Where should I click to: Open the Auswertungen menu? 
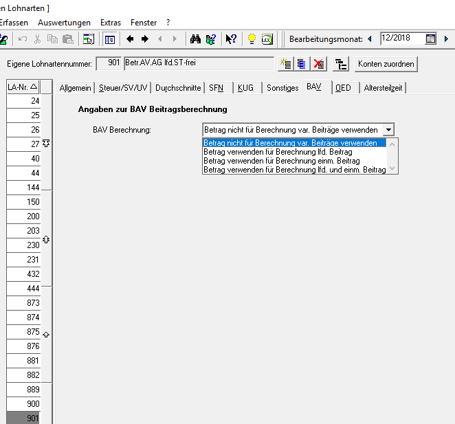pyautogui.click(x=64, y=23)
